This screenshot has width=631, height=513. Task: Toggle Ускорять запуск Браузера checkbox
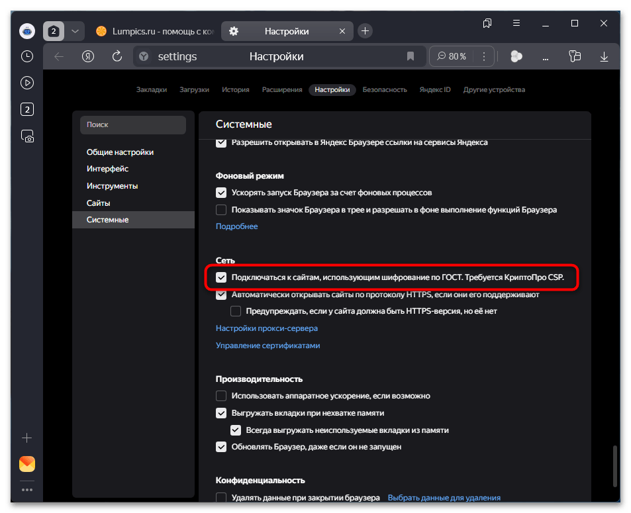click(x=221, y=193)
